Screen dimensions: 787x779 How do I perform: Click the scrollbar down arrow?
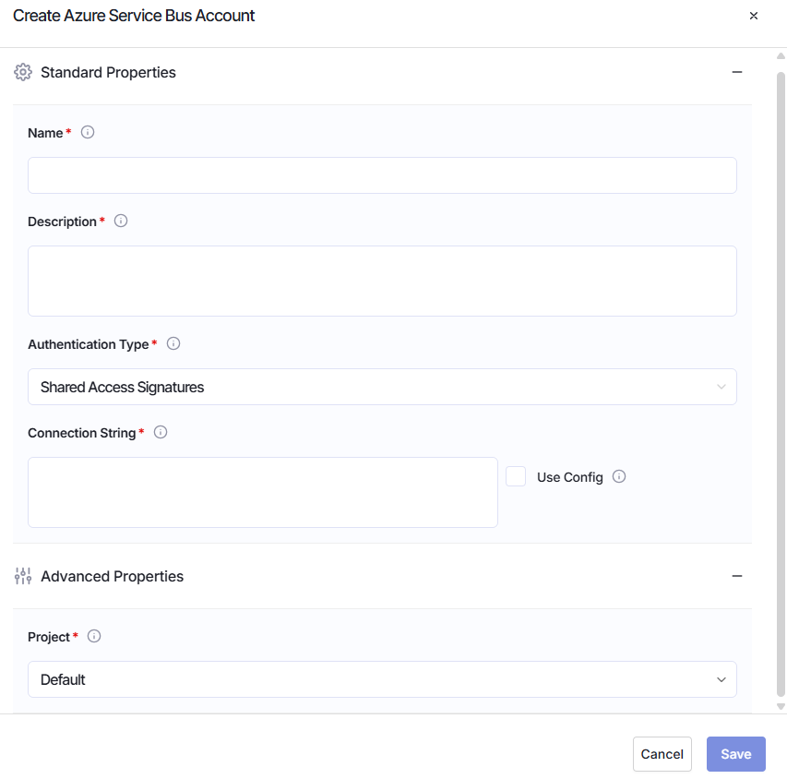point(781,706)
